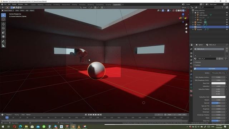
Task: Open the Global transform orientation dropdown
Action: (84, 8)
